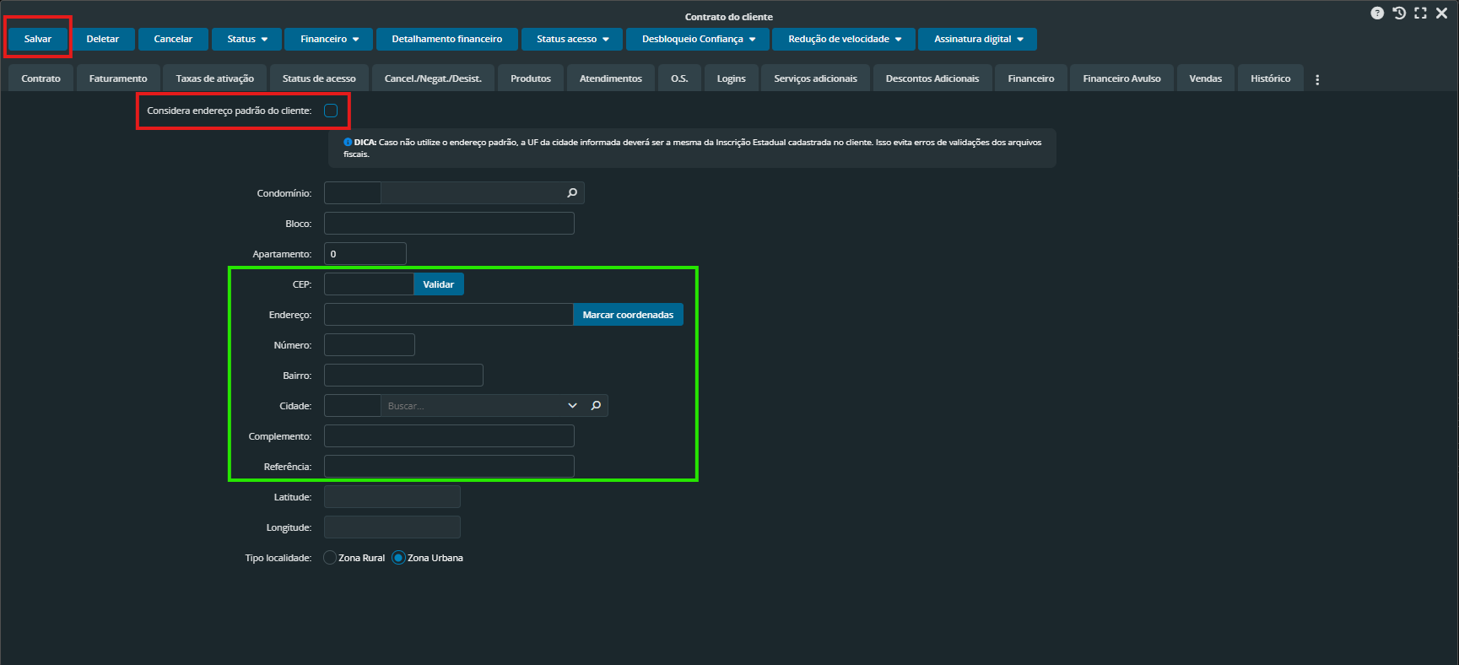This screenshot has height=665, width=1459.
Task: Enable Considera endereço padrão do cliente checkbox
Action: (331, 111)
